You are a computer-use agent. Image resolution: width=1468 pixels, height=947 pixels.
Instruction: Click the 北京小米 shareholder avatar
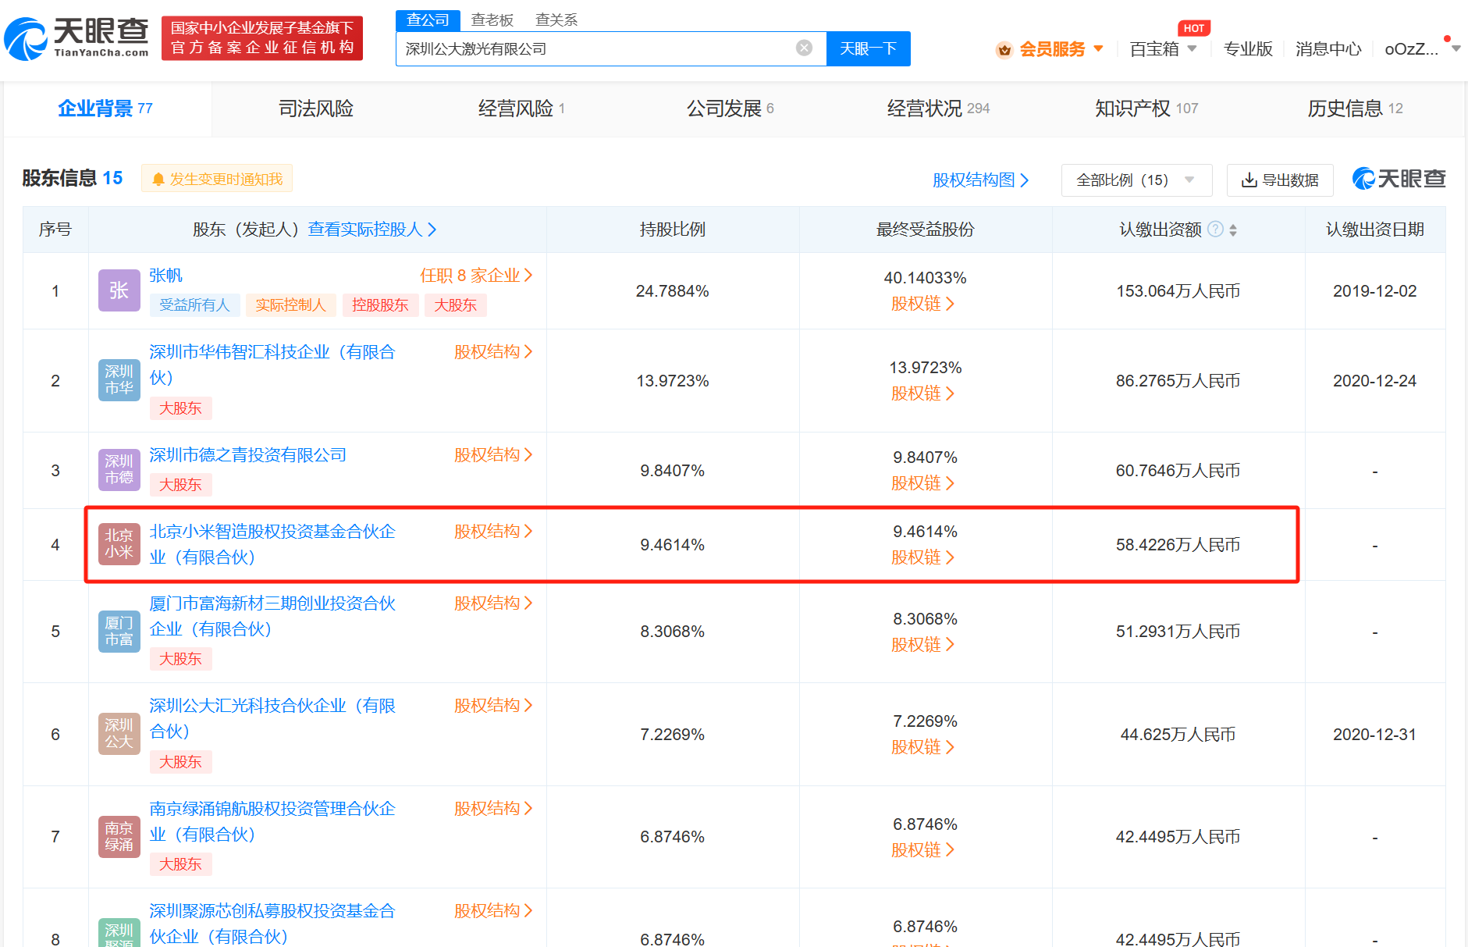pos(119,544)
